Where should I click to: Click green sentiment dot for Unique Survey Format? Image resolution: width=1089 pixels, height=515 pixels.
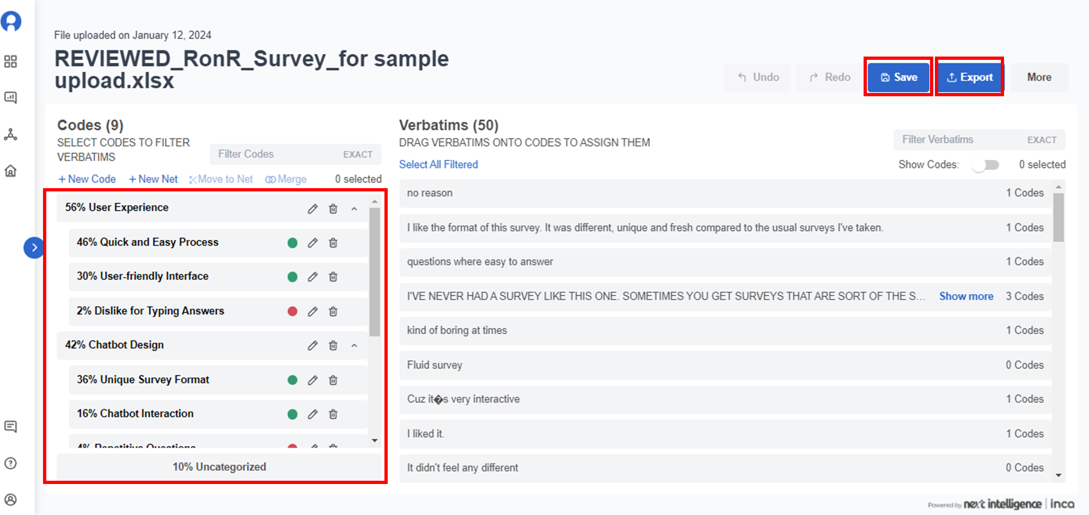292,380
